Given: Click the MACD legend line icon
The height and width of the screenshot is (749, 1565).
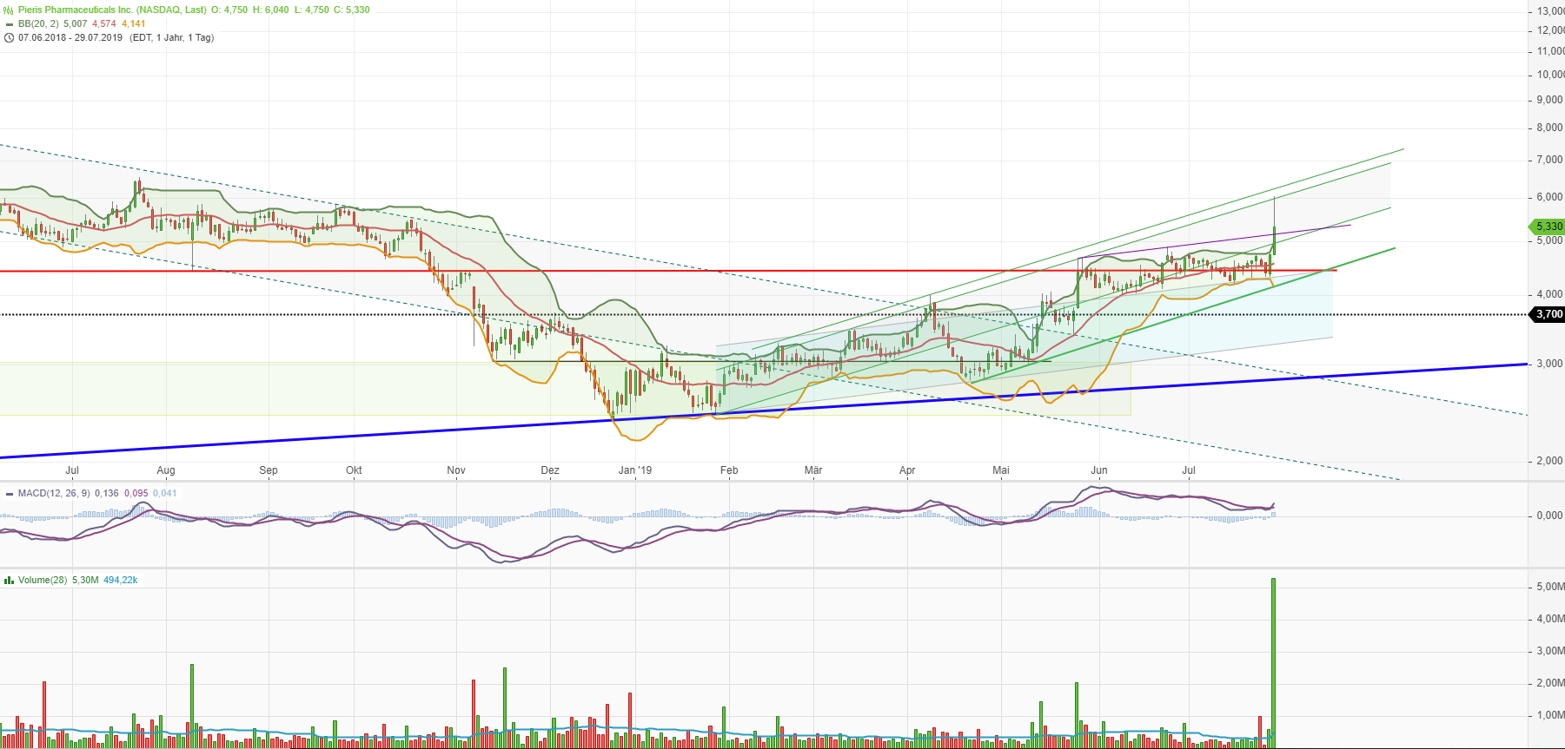Looking at the screenshot, I should pos(10,493).
